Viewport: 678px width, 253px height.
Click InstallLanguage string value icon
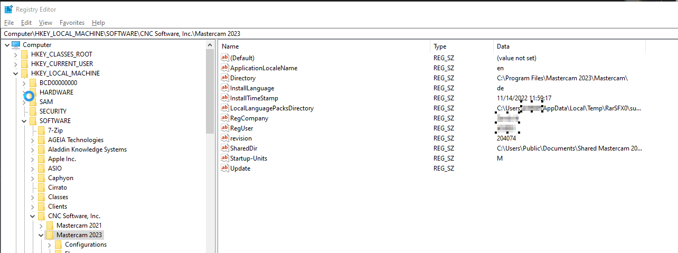(x=224, y=88)
